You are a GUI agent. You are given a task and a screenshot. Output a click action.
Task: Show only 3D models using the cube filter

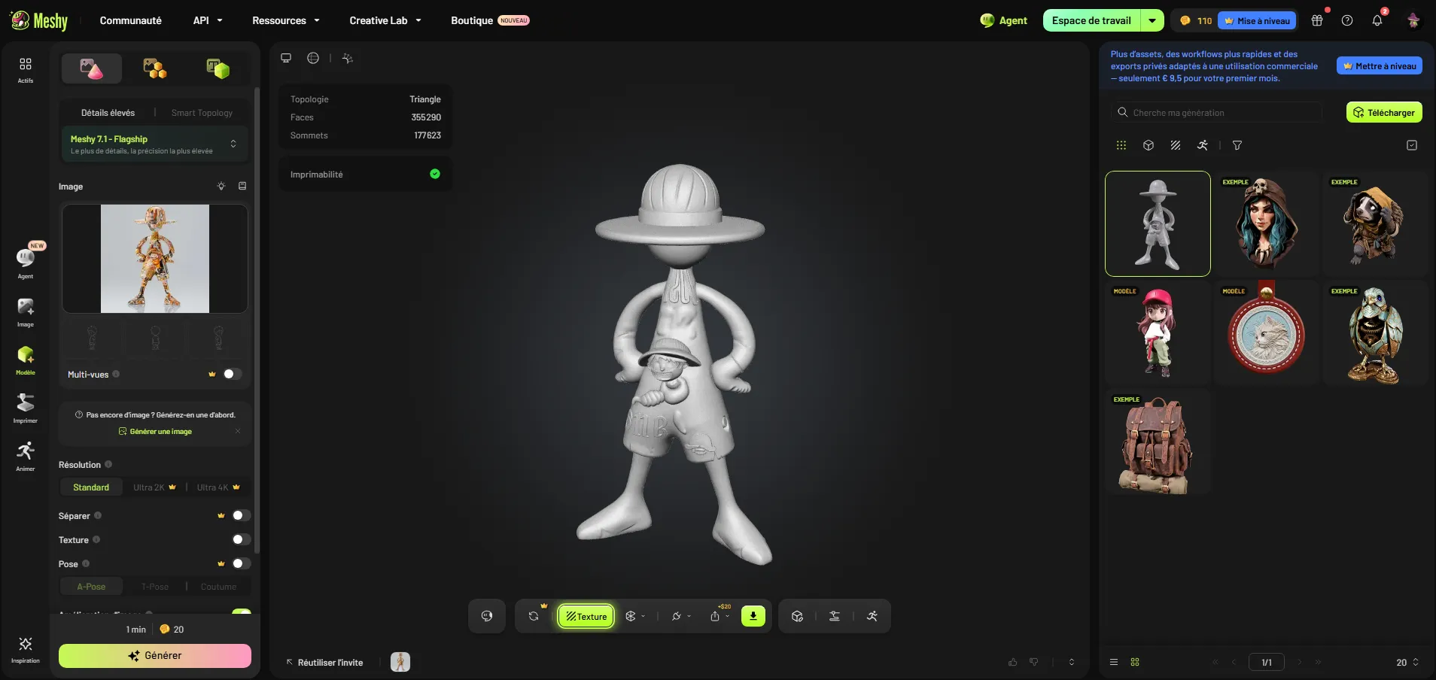pyautogui.click(x=1148, y=145)
